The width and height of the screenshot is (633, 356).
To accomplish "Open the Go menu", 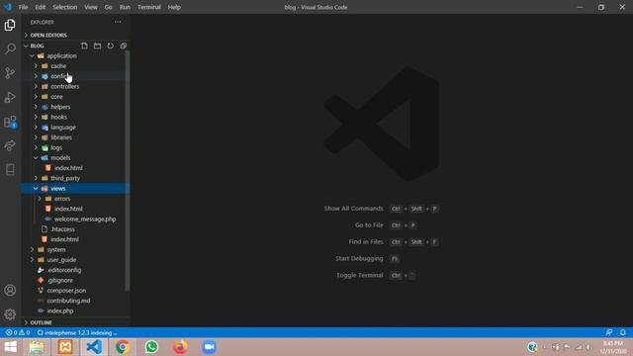I will pyautogui.click(x=108, y=7).
